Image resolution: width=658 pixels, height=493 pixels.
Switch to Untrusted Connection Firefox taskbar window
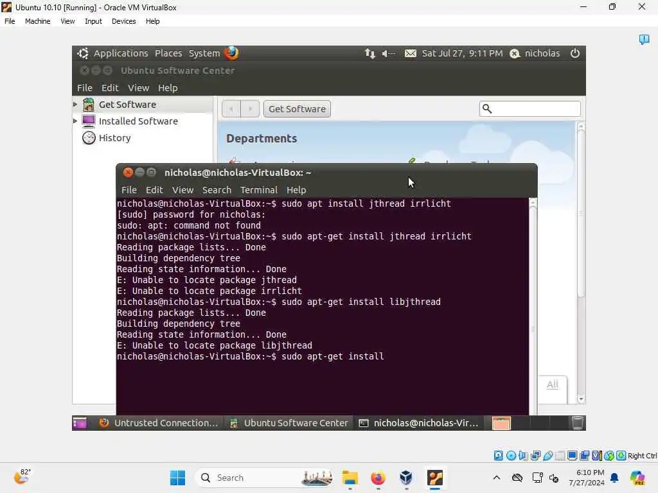(159, 423)
